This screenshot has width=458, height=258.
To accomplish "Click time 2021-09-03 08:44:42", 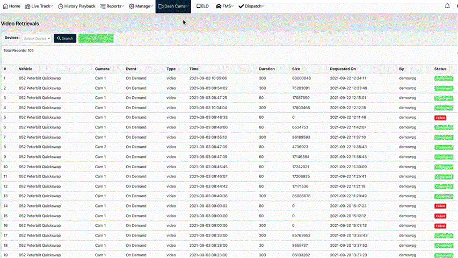I will pos(208,187).
